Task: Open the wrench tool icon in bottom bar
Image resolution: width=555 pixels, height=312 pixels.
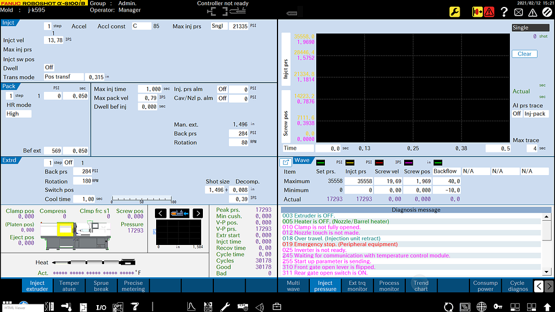Action: 225,306
